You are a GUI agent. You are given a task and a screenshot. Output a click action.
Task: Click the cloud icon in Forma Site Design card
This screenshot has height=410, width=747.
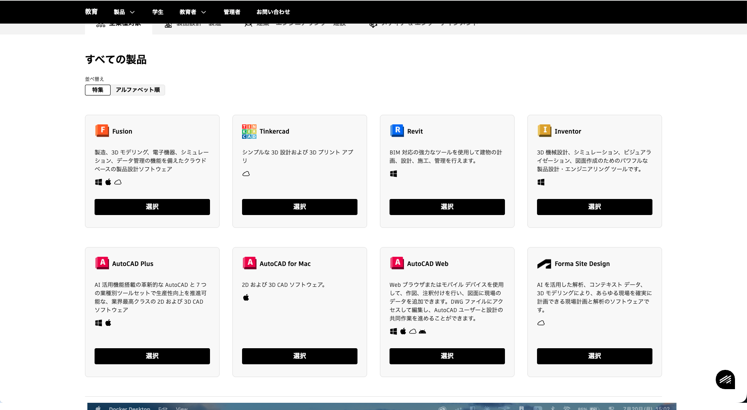[x=541, y=323]
